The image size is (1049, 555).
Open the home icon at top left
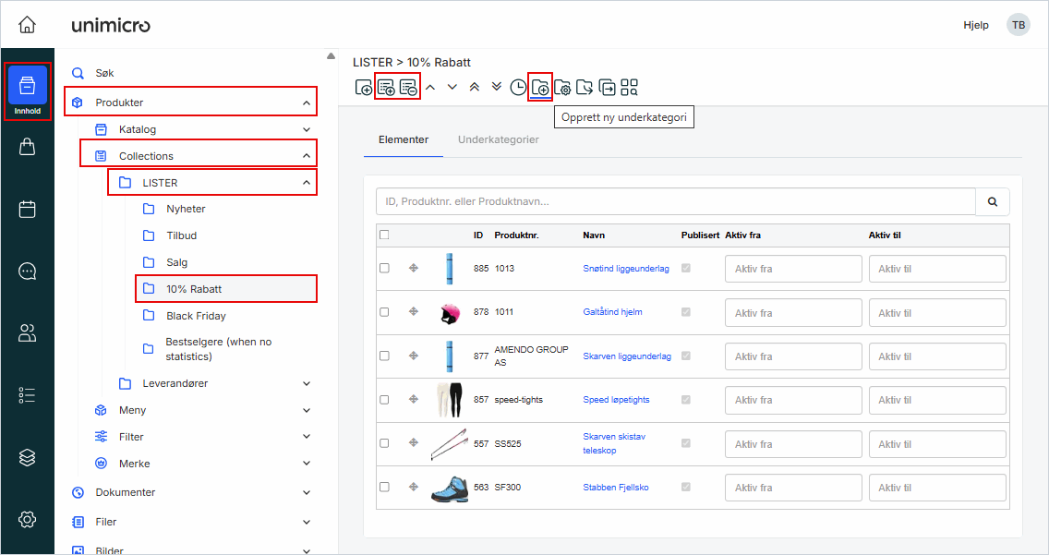coord(28,25)
